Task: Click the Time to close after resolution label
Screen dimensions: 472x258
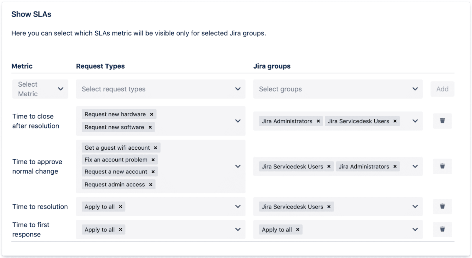Action: (x=36, y=121)
